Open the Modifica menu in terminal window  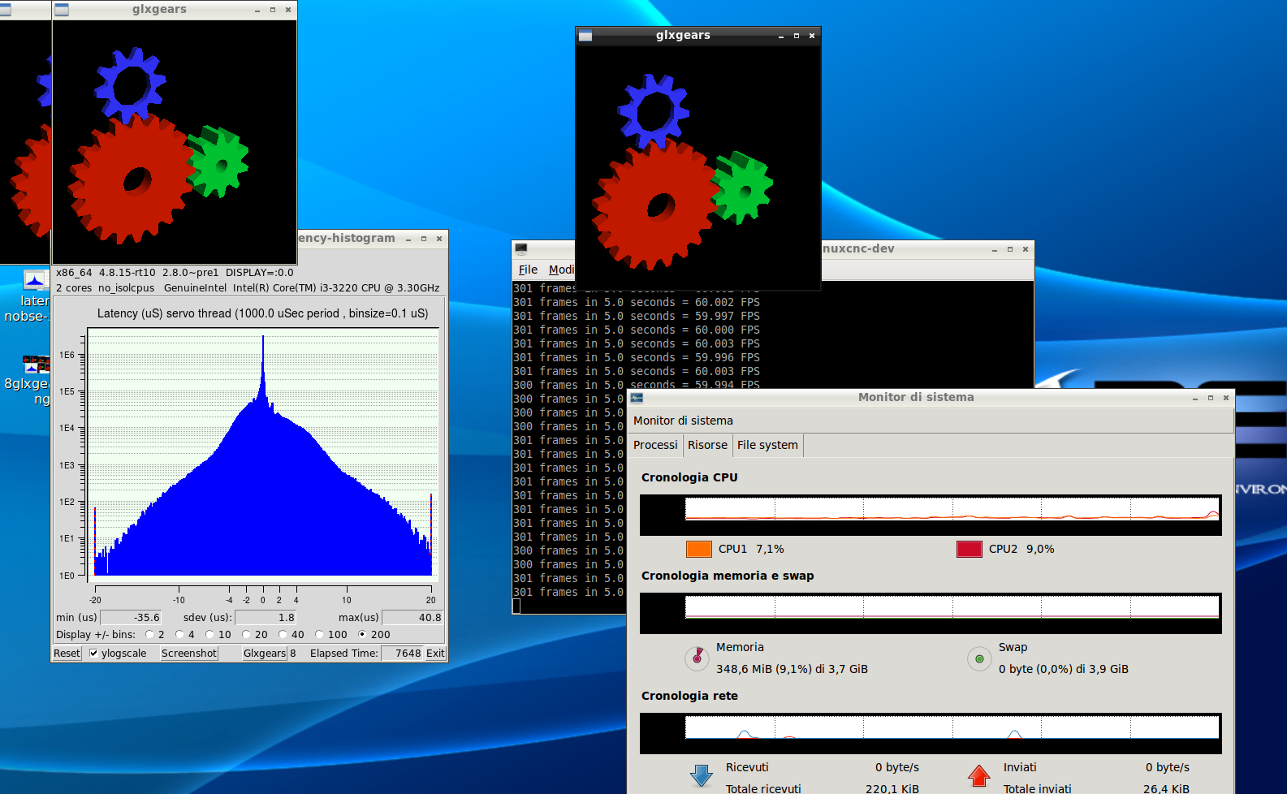point(561,270)
